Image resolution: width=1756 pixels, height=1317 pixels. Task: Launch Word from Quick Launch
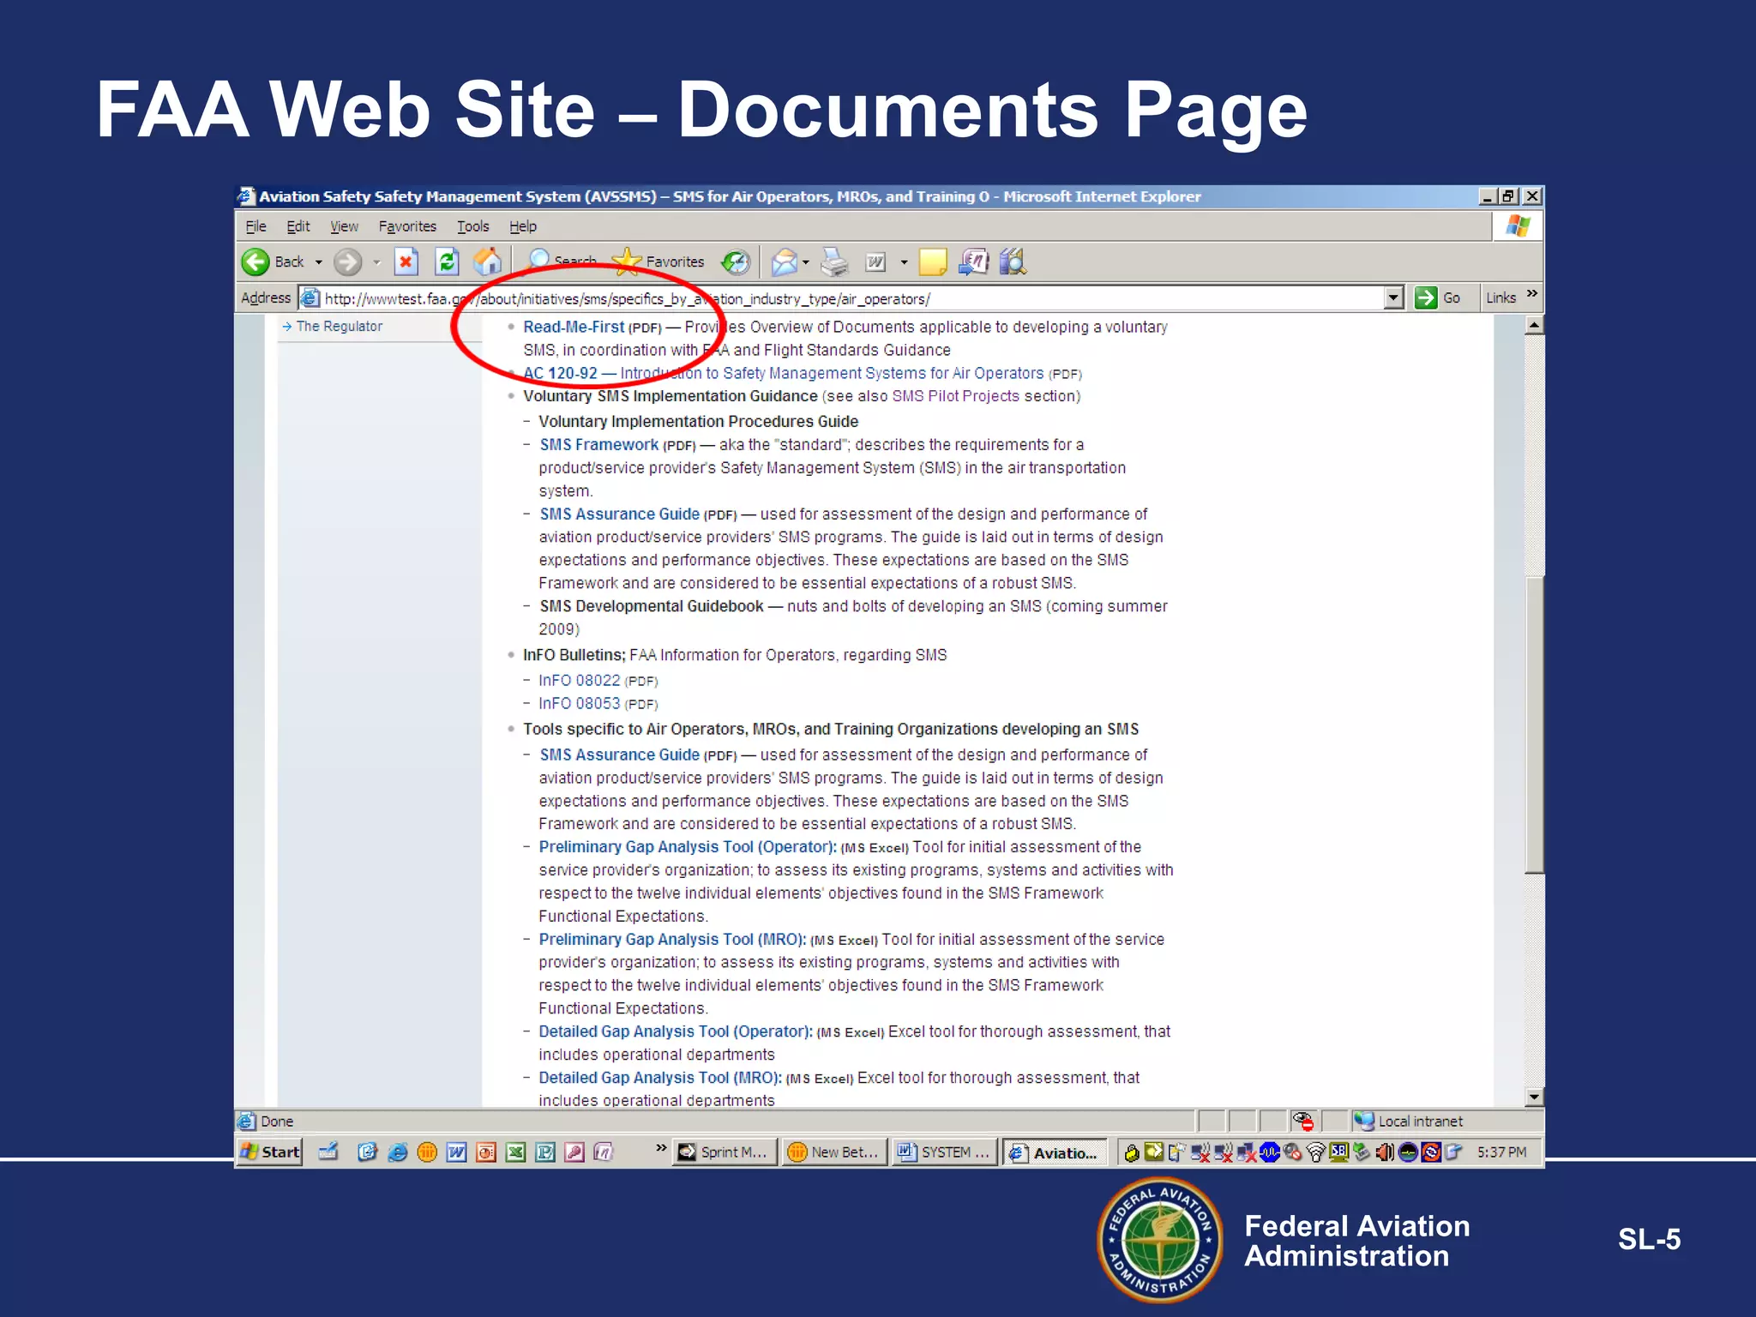(456, 1152)
